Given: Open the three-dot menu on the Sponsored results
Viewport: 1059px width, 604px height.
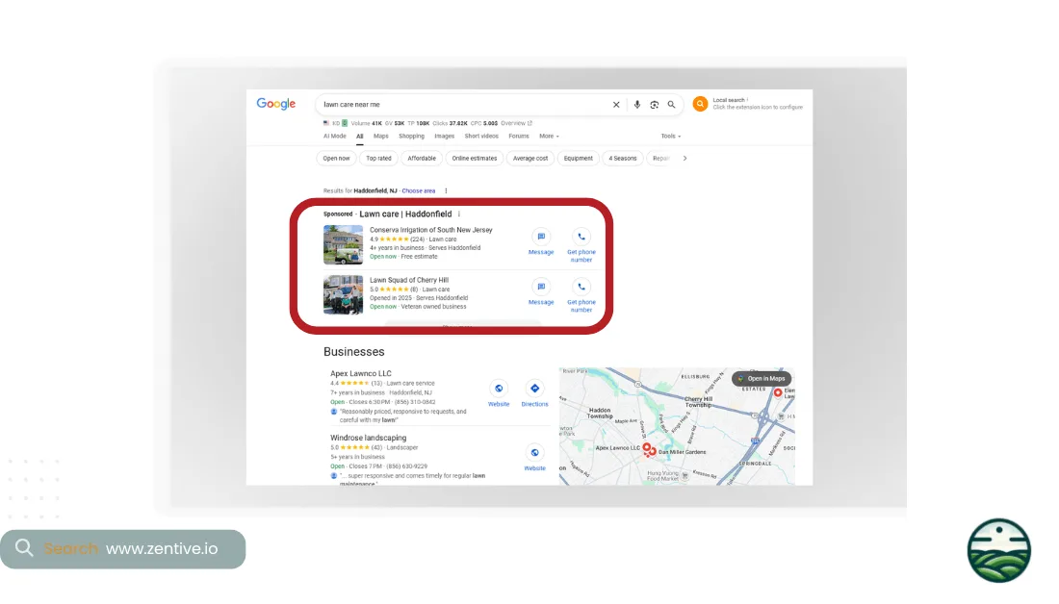Looking at the screenshot, I should 459,214.
